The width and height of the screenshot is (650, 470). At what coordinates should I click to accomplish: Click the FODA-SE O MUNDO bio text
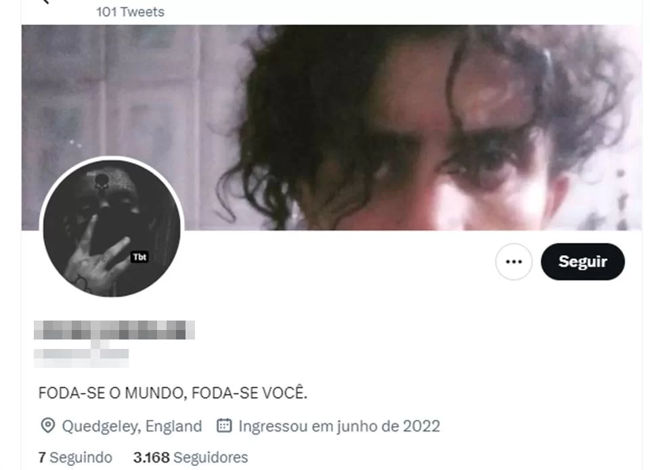click(x=173, y=393)
